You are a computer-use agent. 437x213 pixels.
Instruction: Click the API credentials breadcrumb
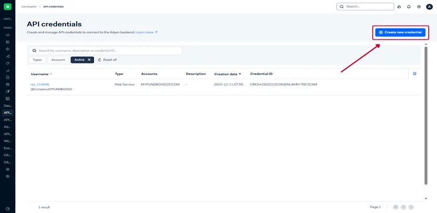coord(53,6)
